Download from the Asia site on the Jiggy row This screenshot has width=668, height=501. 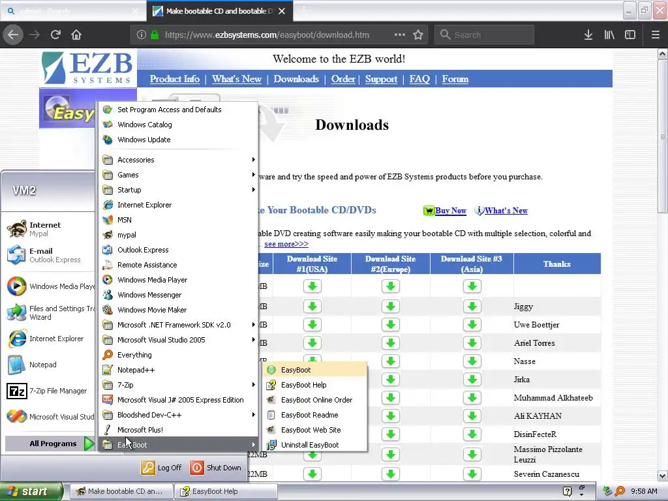coord(472,307)
